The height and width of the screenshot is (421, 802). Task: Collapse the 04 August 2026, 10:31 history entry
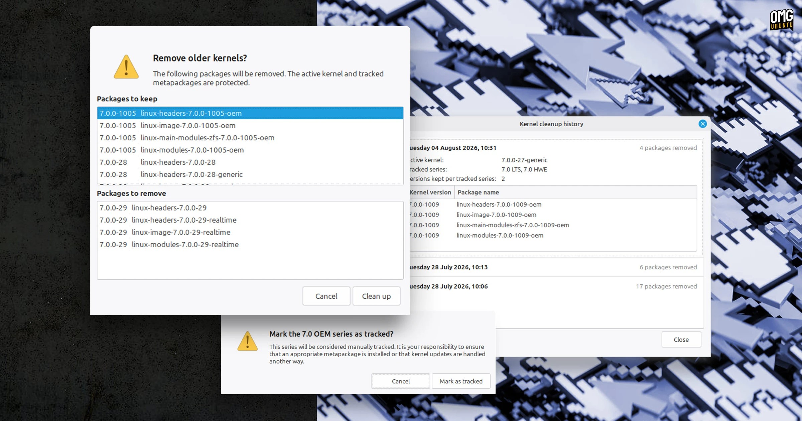pos(557,148)
